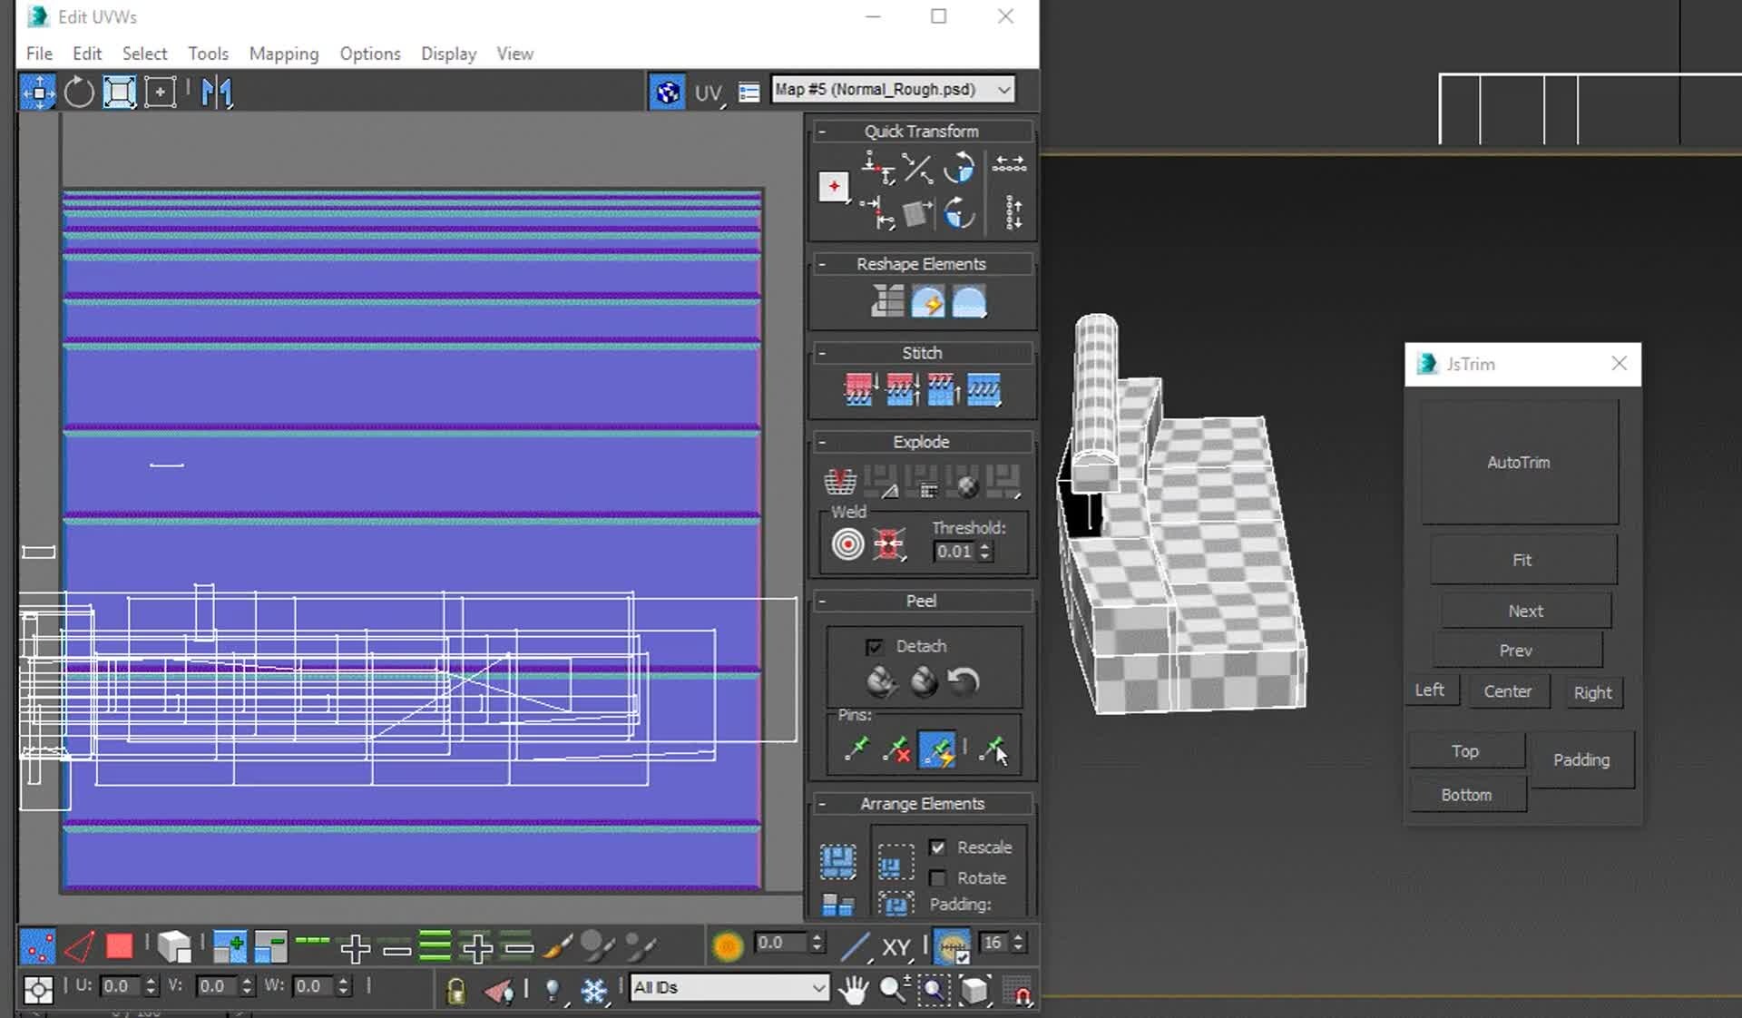Viewport: 1742px width, 1018px height.
Task: Select the Rotate tool in Edit UVWs toolbar
Action: [78, 91]
